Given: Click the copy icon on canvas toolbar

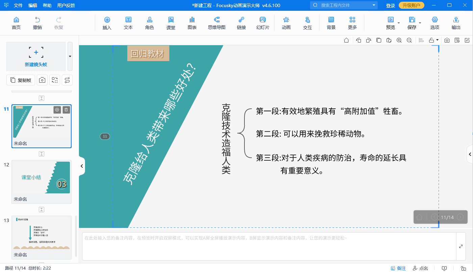Looking at the screenshot, I should 379,40.
